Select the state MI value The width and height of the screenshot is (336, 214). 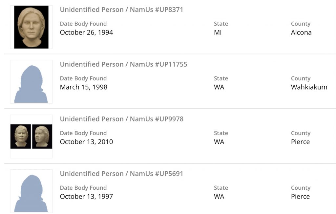(x=218, y=32)
